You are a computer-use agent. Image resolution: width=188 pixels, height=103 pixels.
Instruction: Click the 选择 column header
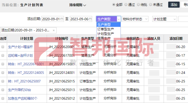click(3, 39)
